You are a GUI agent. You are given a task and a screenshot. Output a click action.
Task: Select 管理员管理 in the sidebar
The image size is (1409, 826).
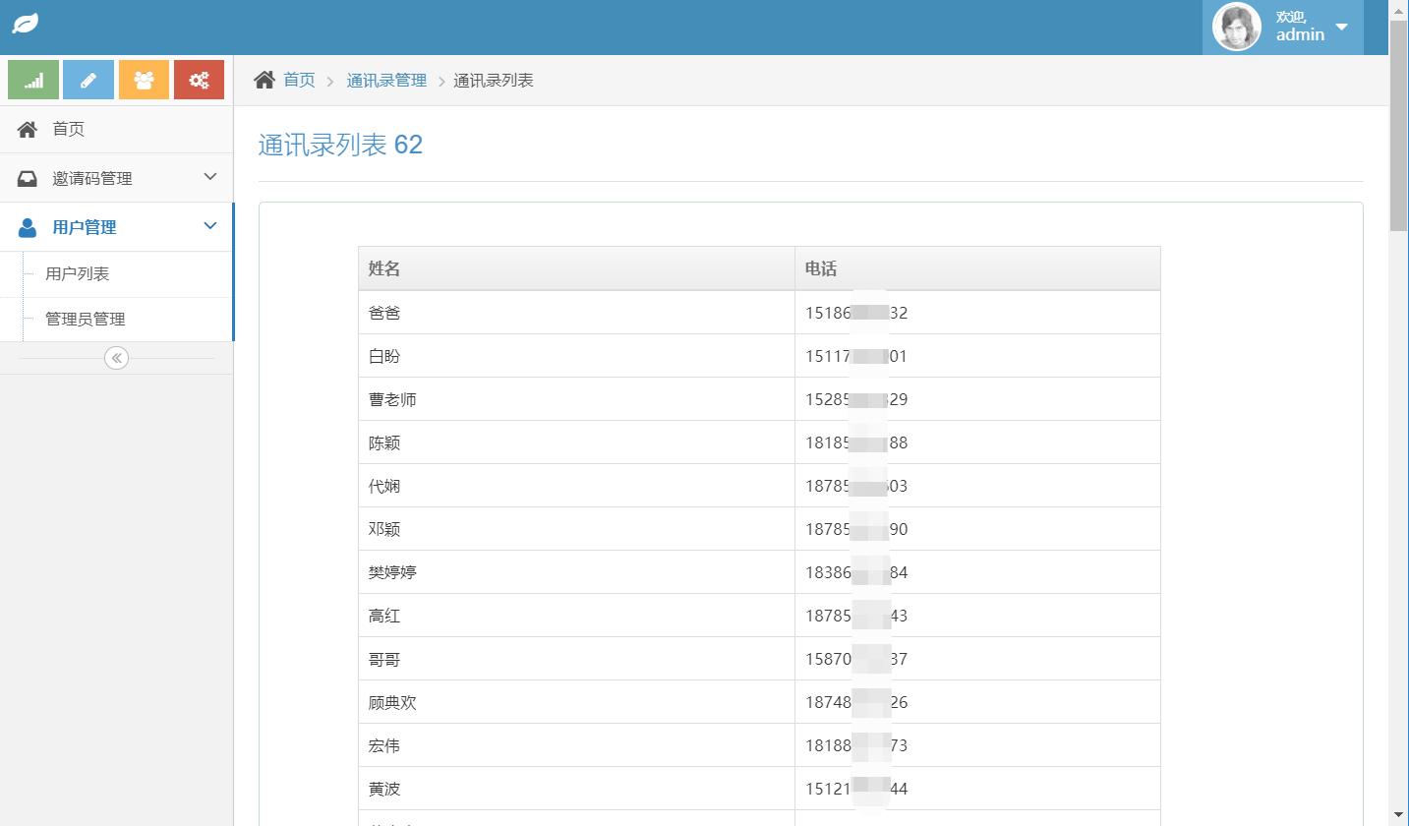coord(85,319)
